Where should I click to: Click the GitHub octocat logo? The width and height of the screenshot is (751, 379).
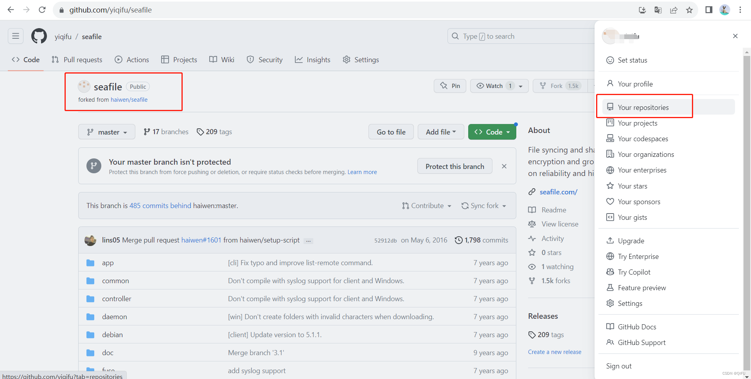pyautogui.click(x=39, y=36)
